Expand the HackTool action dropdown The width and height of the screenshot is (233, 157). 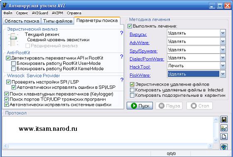pyautogui.click(x=223, y=66)
